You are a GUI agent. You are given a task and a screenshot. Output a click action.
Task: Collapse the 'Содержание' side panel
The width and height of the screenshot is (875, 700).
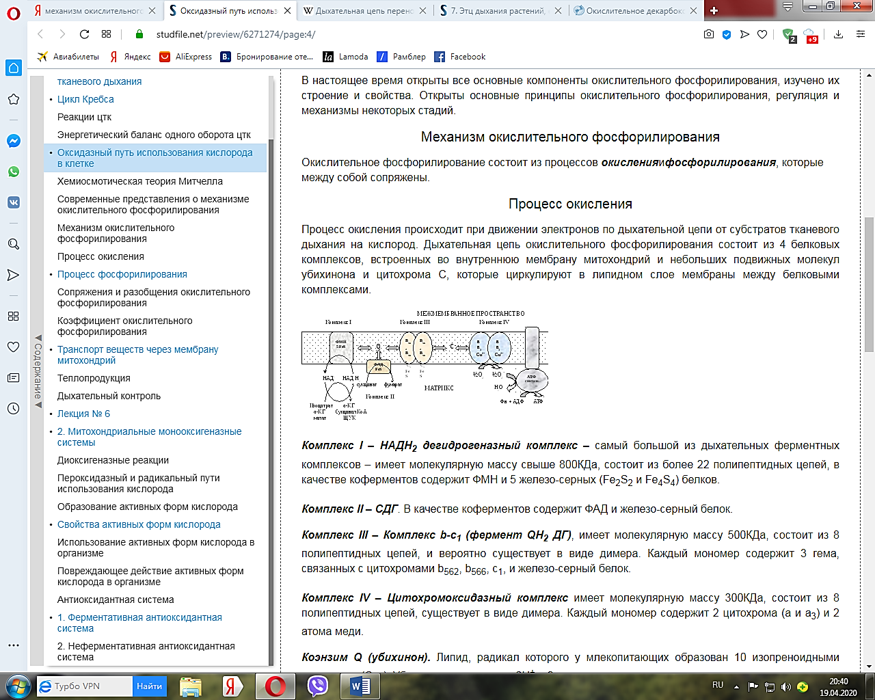[x=38, y=371]
